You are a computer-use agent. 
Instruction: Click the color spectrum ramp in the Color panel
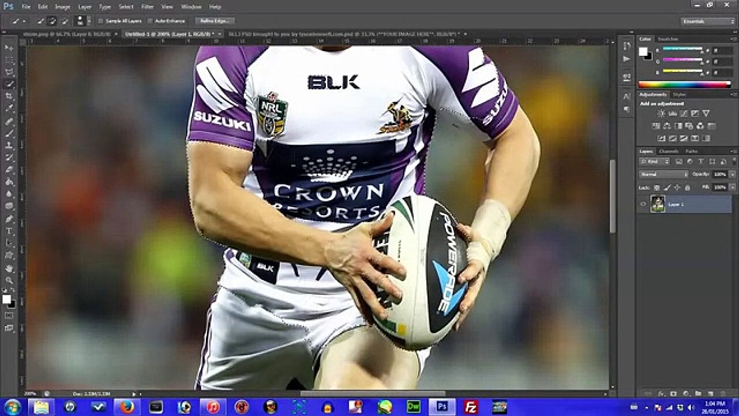[x=685, y=84]
